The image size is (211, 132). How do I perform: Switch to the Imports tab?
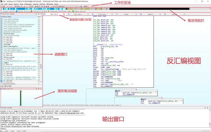point(150,14)
